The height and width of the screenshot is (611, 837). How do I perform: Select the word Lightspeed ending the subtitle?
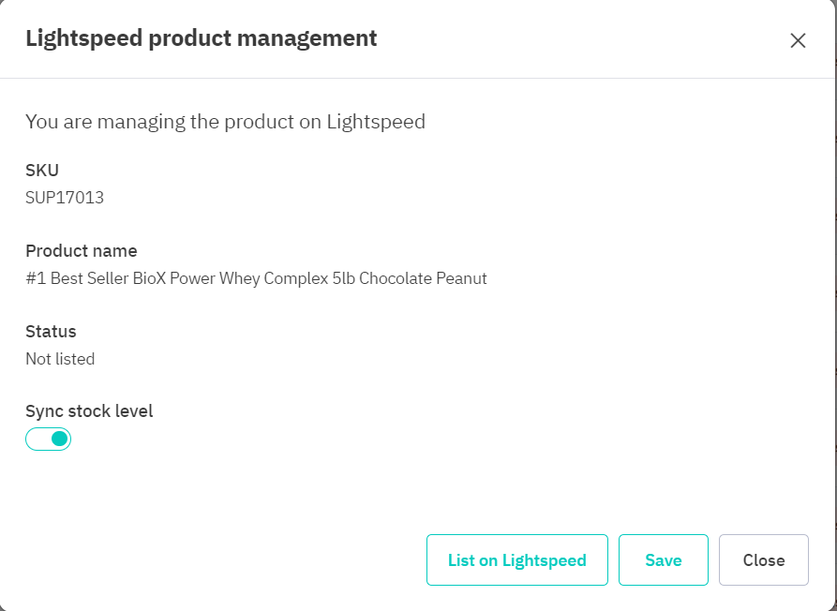click(376, 121)
